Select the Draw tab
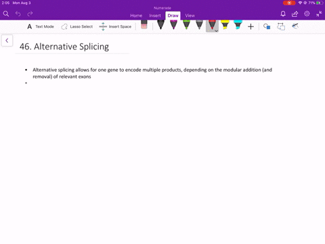The width and height of the screenshot is (325, 244). click(x=173, y=16)
